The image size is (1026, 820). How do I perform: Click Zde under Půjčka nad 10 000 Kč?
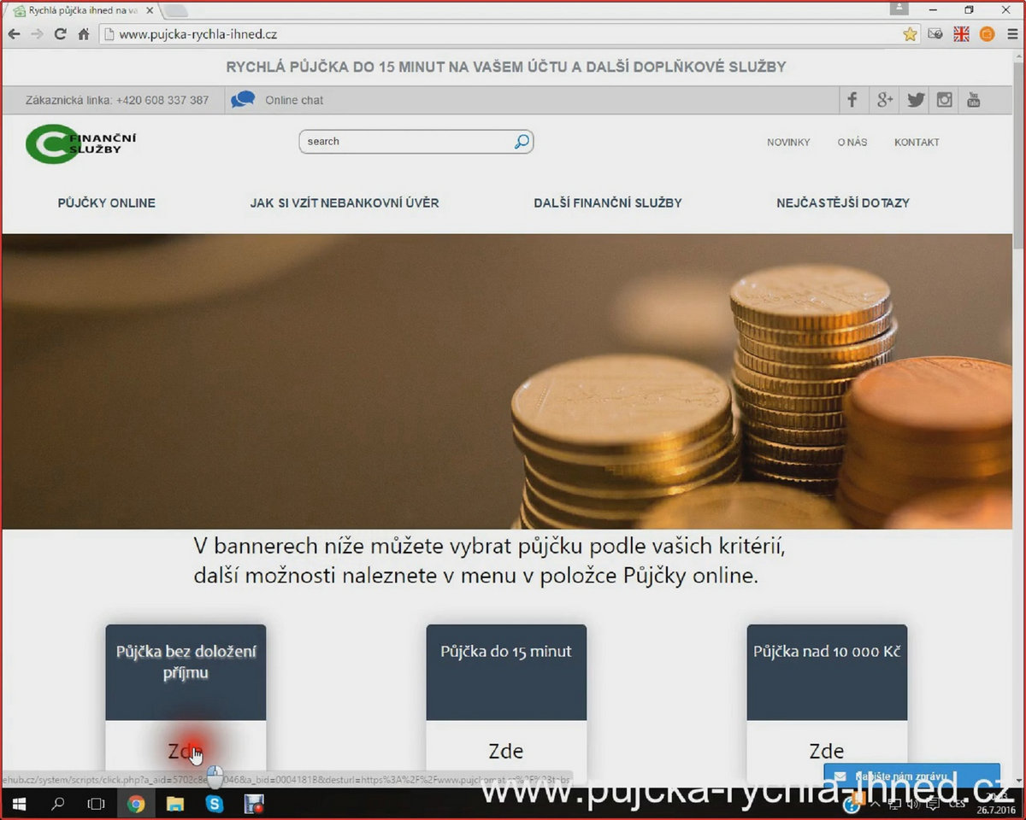coord(827,751)
